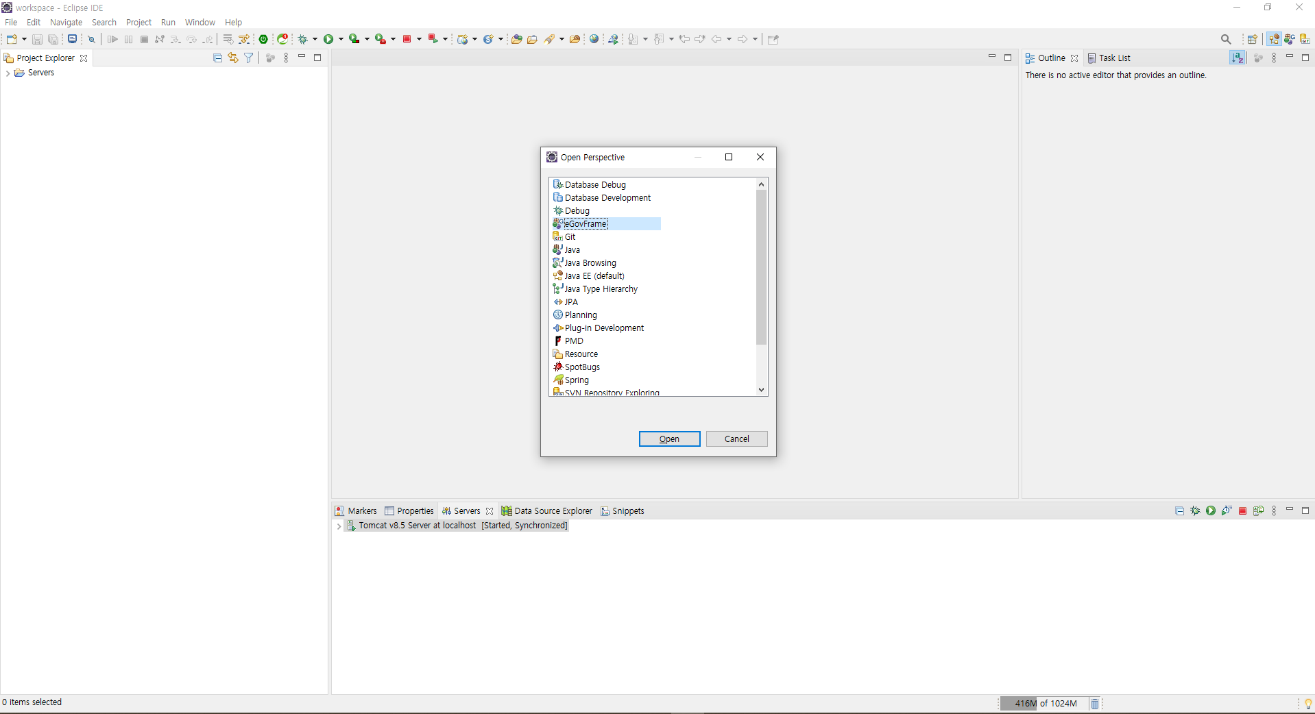The width and height of the screenshot is (1315, 714).
Task: Switch to the Task List tab
Action: click(1109, 58)
